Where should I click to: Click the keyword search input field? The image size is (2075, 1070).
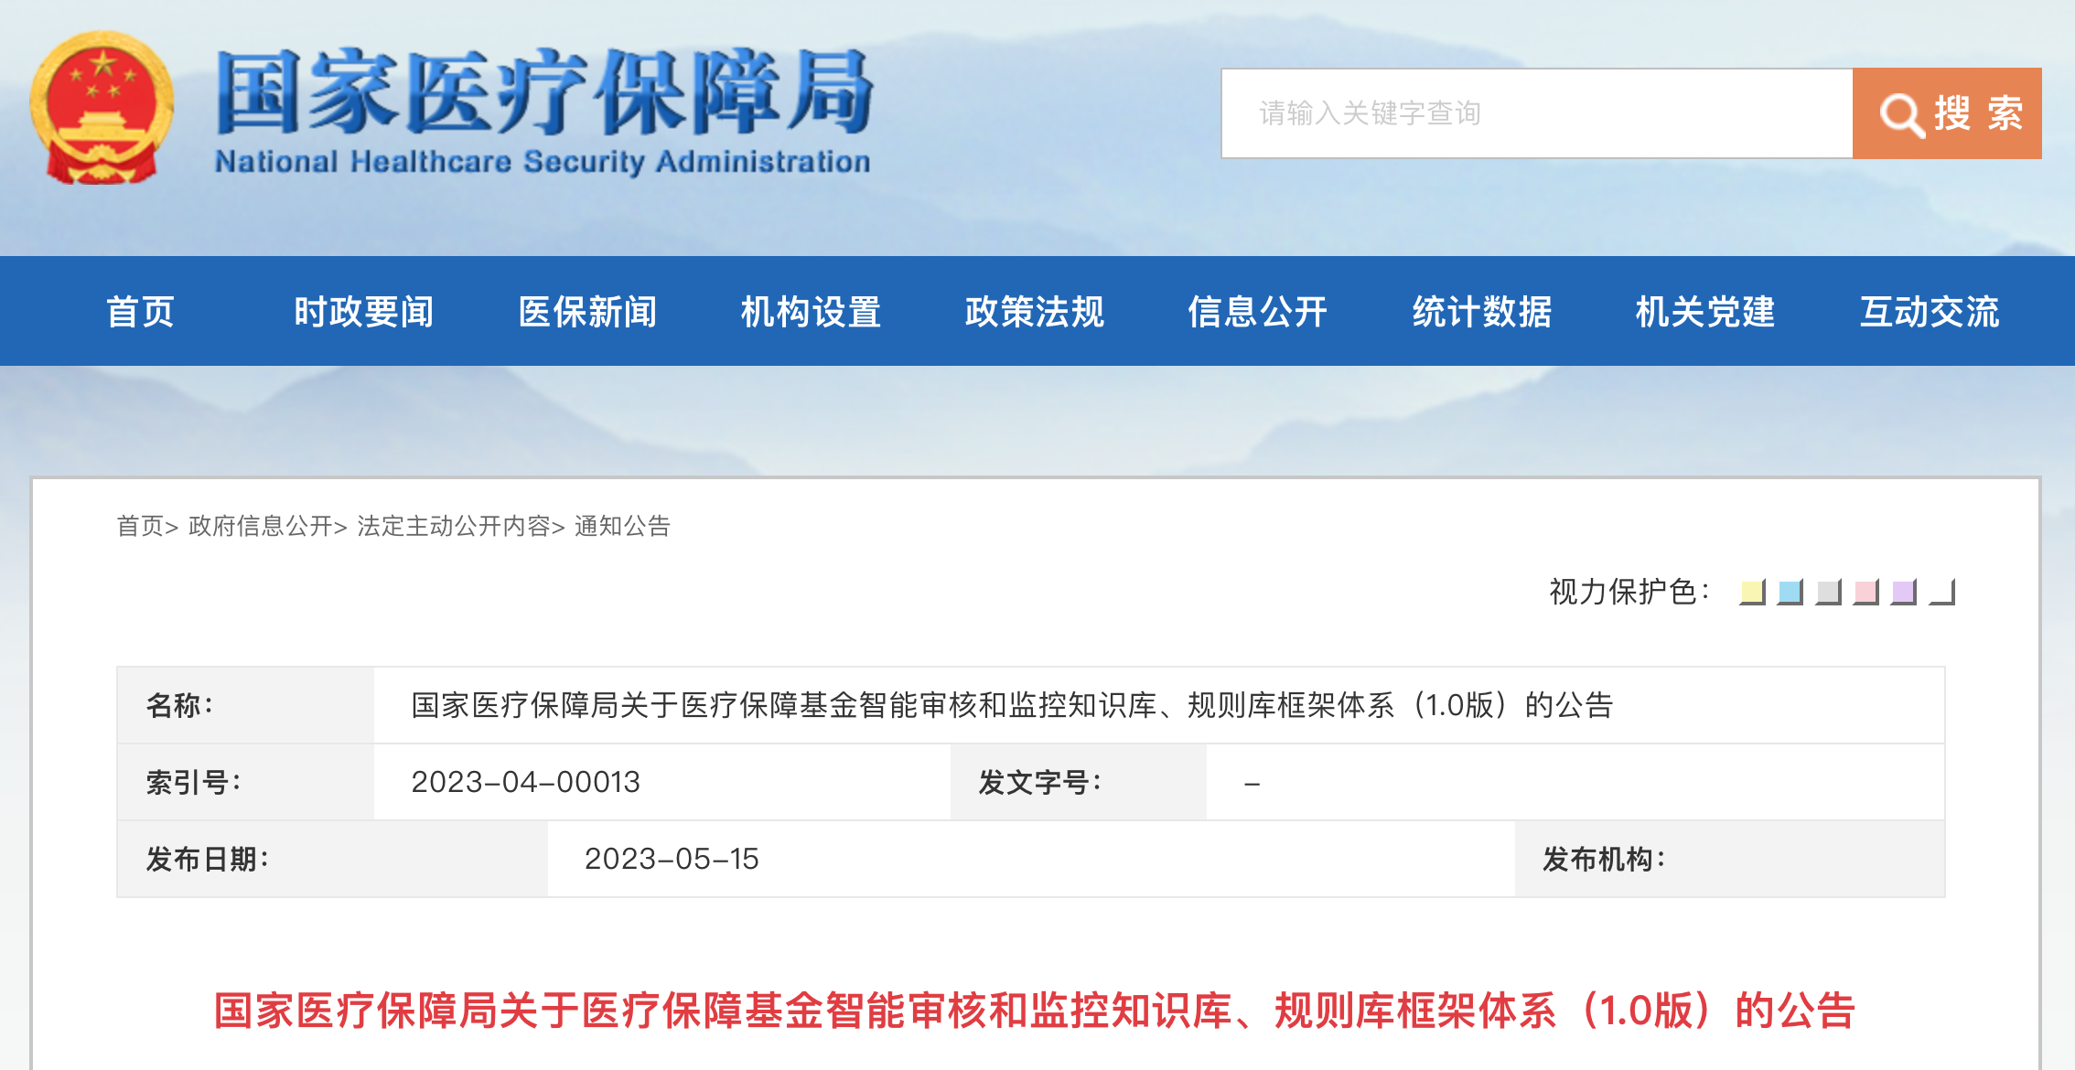coord(1537,113)
